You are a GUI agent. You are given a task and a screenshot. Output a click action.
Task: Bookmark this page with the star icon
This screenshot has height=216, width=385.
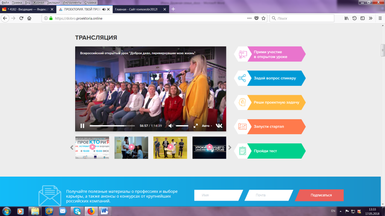[x=264, y=18]
